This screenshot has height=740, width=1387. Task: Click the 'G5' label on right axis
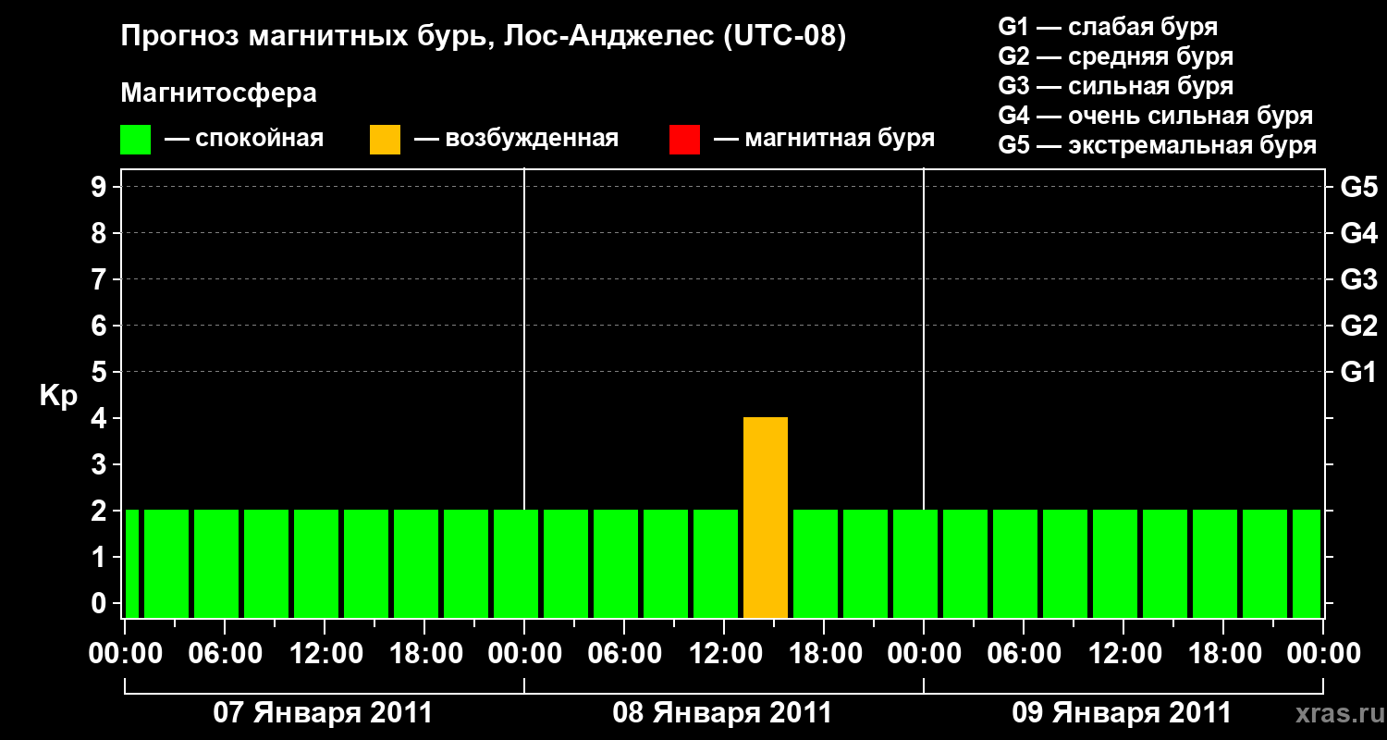click(x=1359, y=187)
